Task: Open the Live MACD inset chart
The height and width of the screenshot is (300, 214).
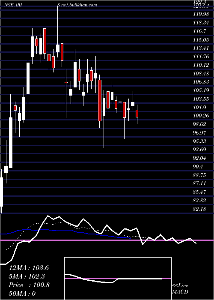Action: 118,279
